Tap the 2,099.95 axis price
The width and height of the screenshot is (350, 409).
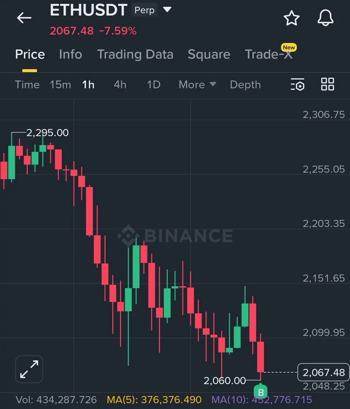324,332
